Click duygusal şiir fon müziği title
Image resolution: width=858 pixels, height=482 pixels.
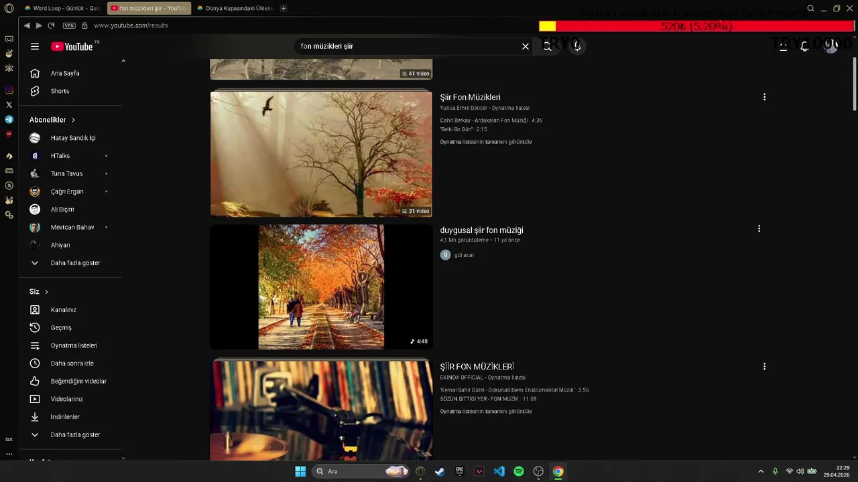(481, 230)
